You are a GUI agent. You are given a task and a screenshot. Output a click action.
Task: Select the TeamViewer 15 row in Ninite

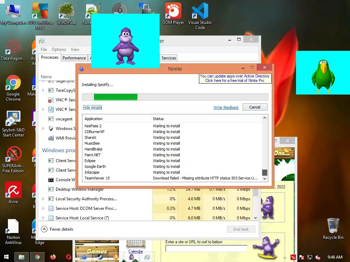[172, 178]
